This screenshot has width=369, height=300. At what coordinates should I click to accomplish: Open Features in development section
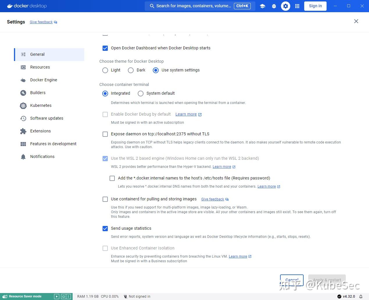pos(53,144)
